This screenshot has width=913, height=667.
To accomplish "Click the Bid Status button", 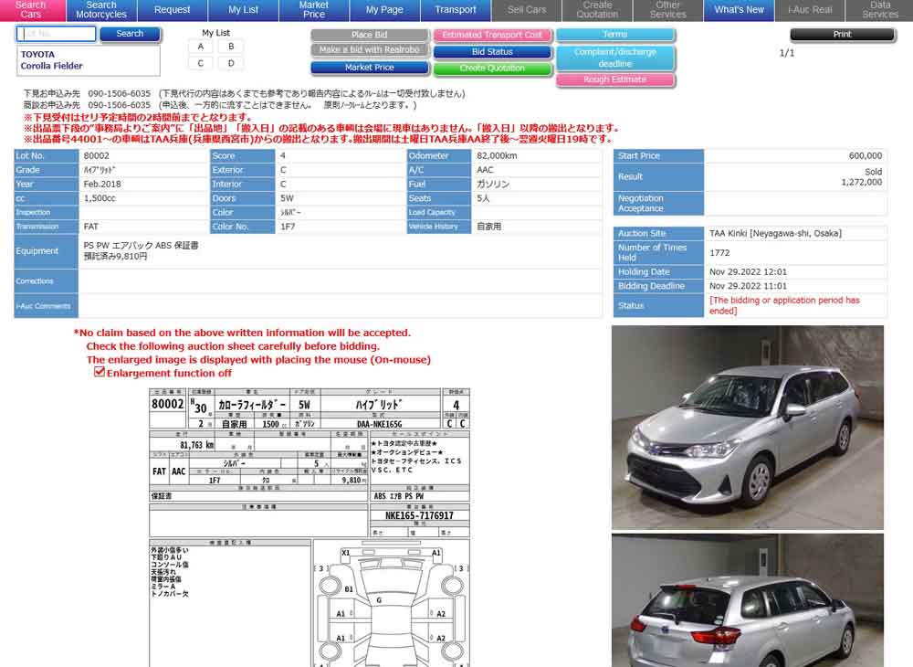I will tap(492, 52).
